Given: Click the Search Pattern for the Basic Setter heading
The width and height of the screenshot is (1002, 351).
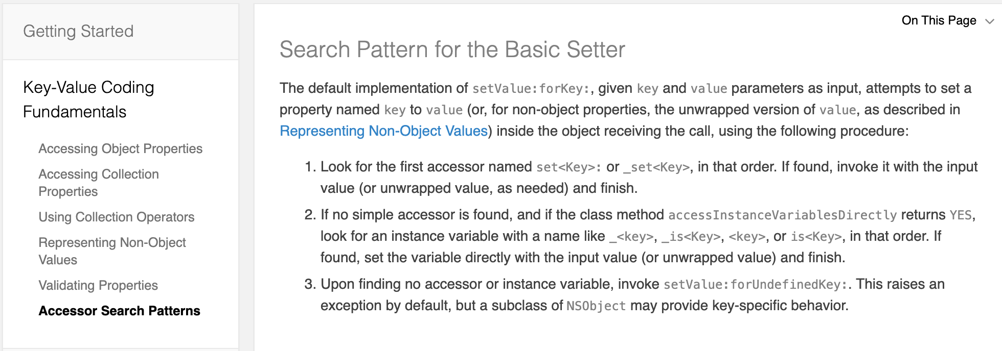Looking at the screenshot, I should 452,49.
